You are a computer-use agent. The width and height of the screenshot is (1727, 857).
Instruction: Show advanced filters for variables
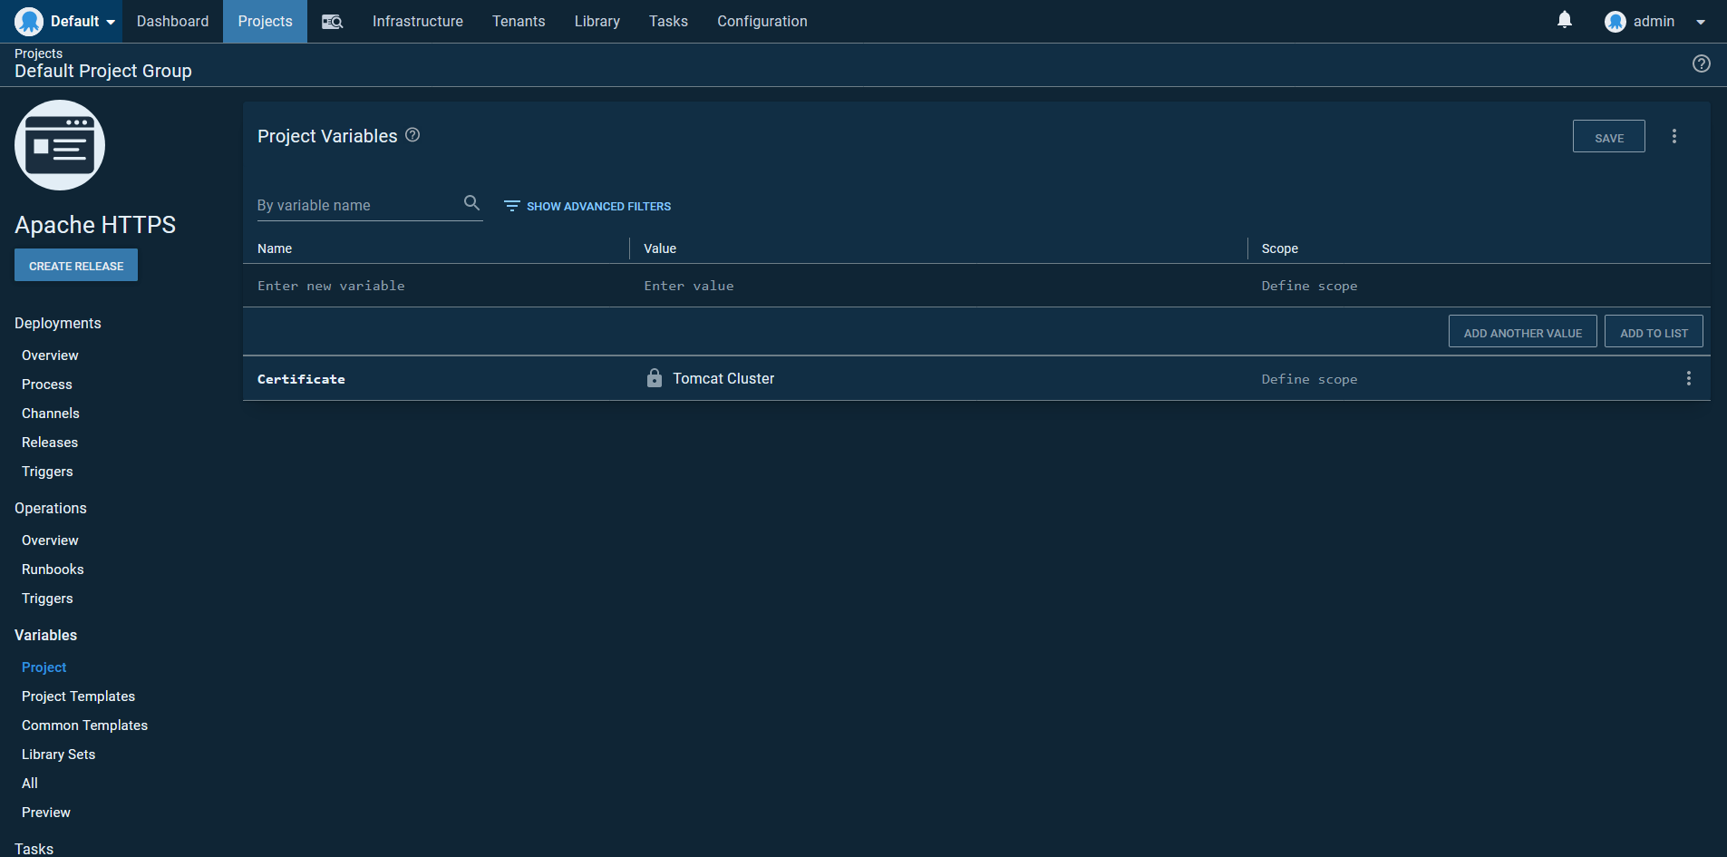(x=587, y=207)
